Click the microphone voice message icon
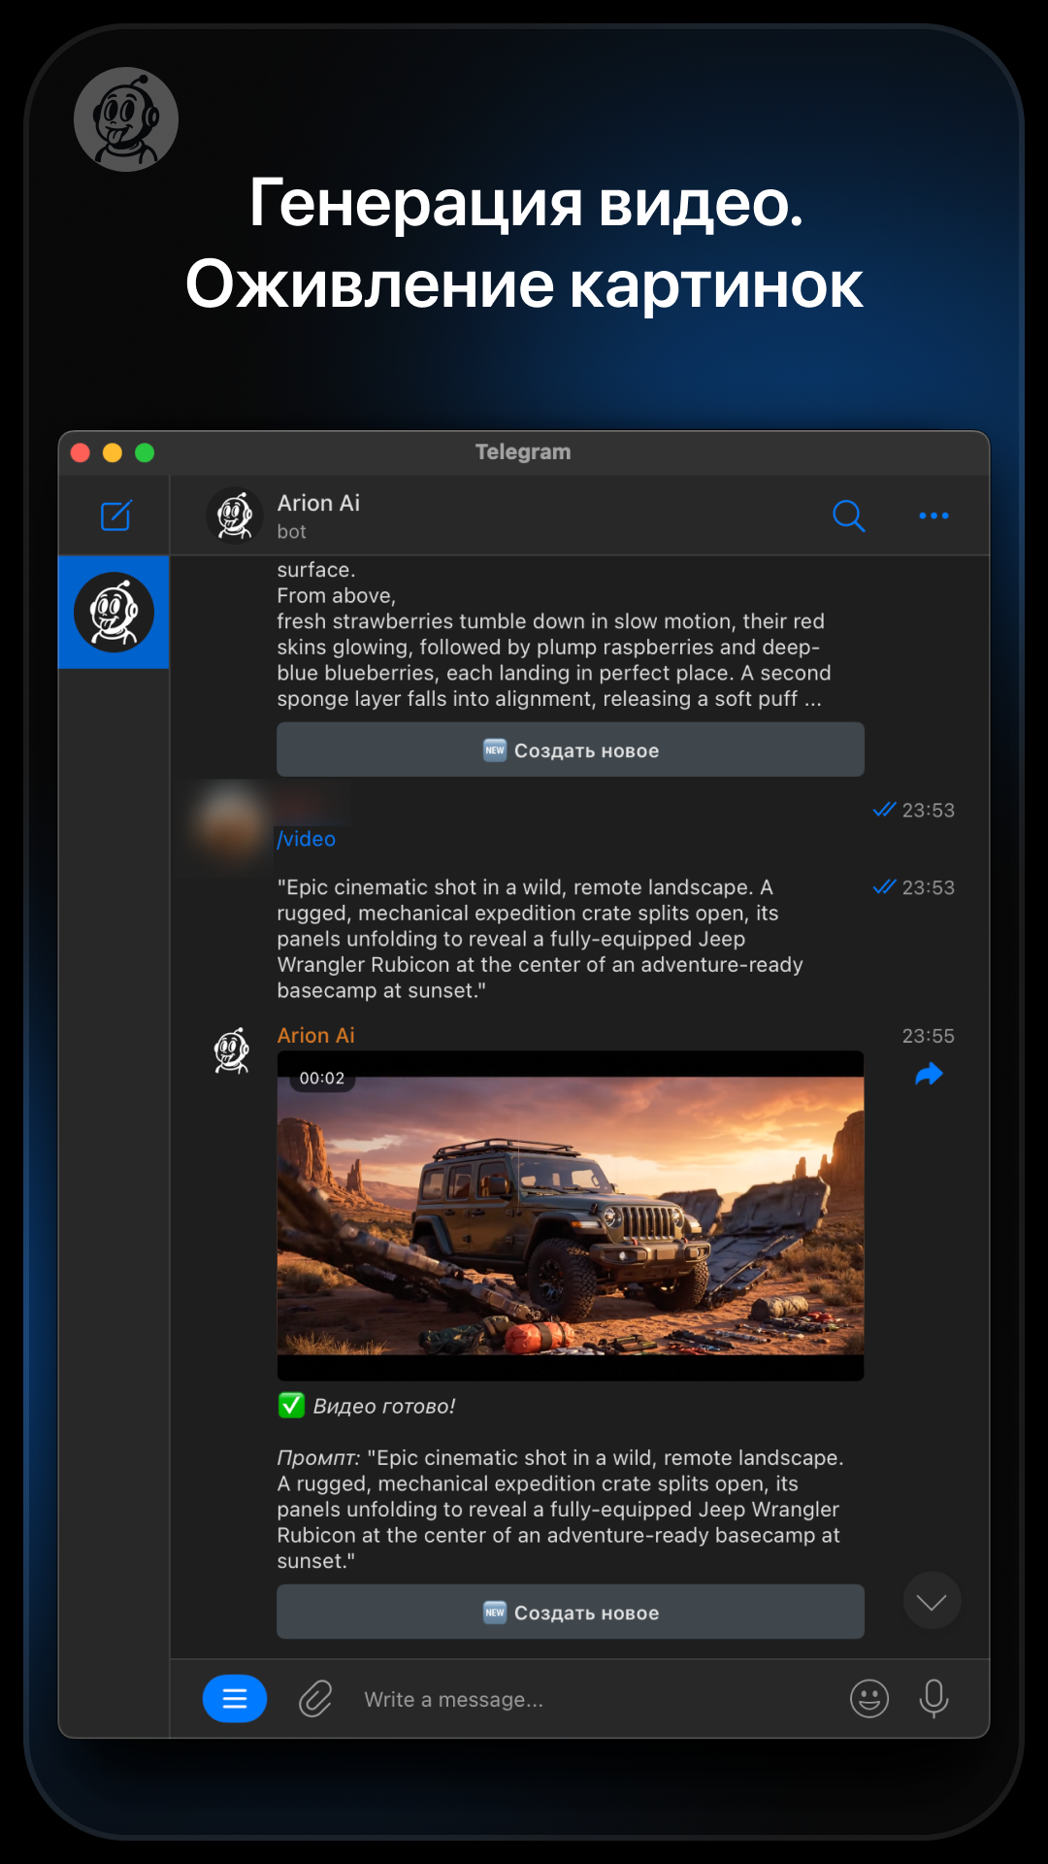 [933, 1699]
